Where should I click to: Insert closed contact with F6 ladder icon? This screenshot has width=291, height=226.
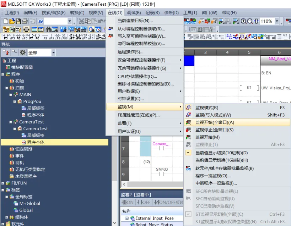[18, 37]
